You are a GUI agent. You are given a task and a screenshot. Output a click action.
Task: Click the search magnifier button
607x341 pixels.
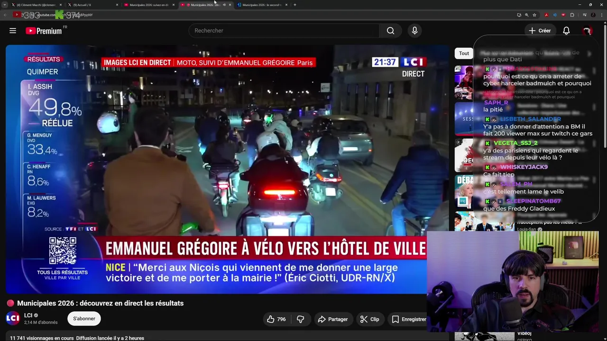(x=390, y=31)
